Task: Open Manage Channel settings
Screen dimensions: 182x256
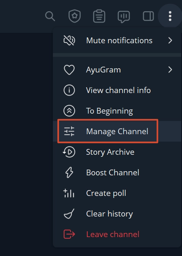Action: (117, 131)
